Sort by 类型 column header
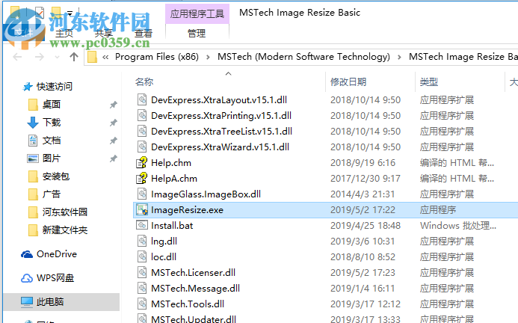This screenshot has height=323, width=518. coord(429,82)
